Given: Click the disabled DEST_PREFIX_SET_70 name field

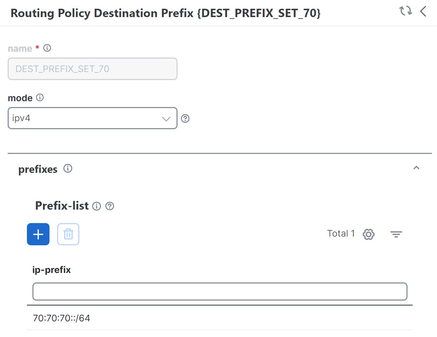Looking at the screenshot, I should click(x=92, y=68).
